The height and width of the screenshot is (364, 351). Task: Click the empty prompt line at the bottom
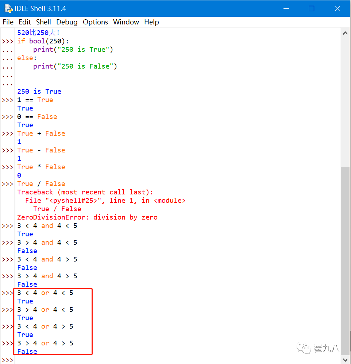178,360
